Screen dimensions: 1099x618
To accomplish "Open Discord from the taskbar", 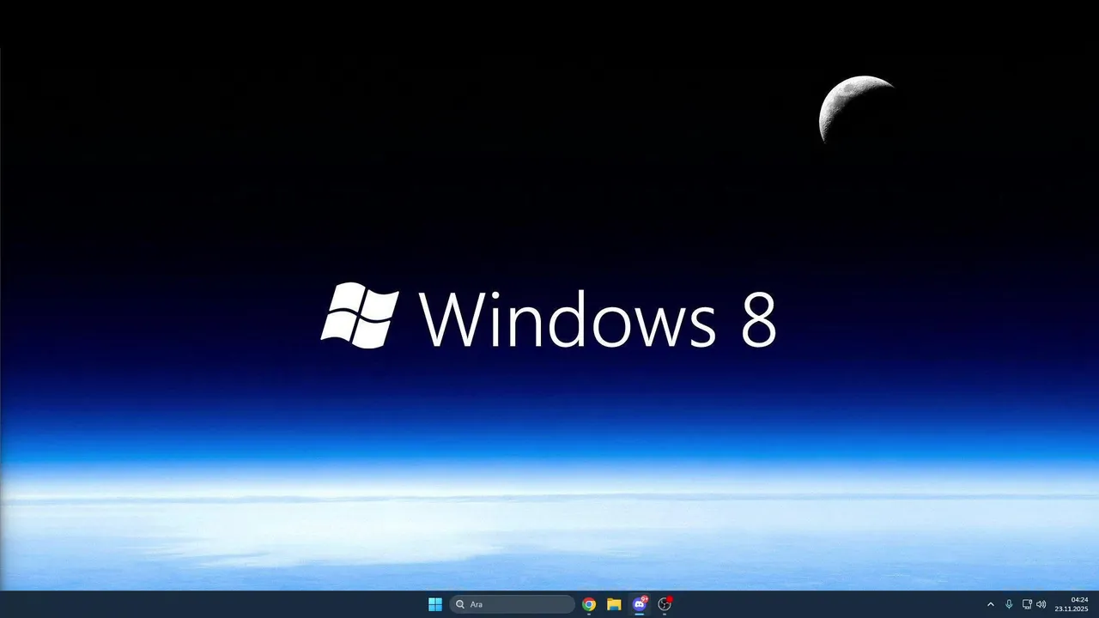I will point(639,604).
